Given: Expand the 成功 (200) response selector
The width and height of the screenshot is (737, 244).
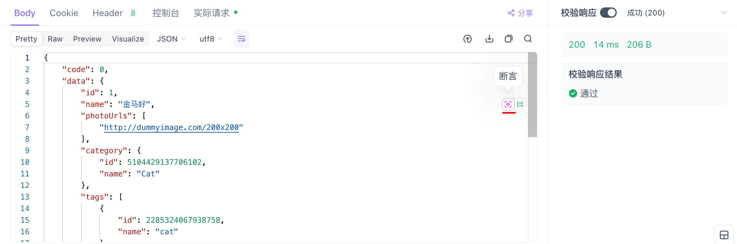Looking at the screenshot, I should click(x=724, y=13).
